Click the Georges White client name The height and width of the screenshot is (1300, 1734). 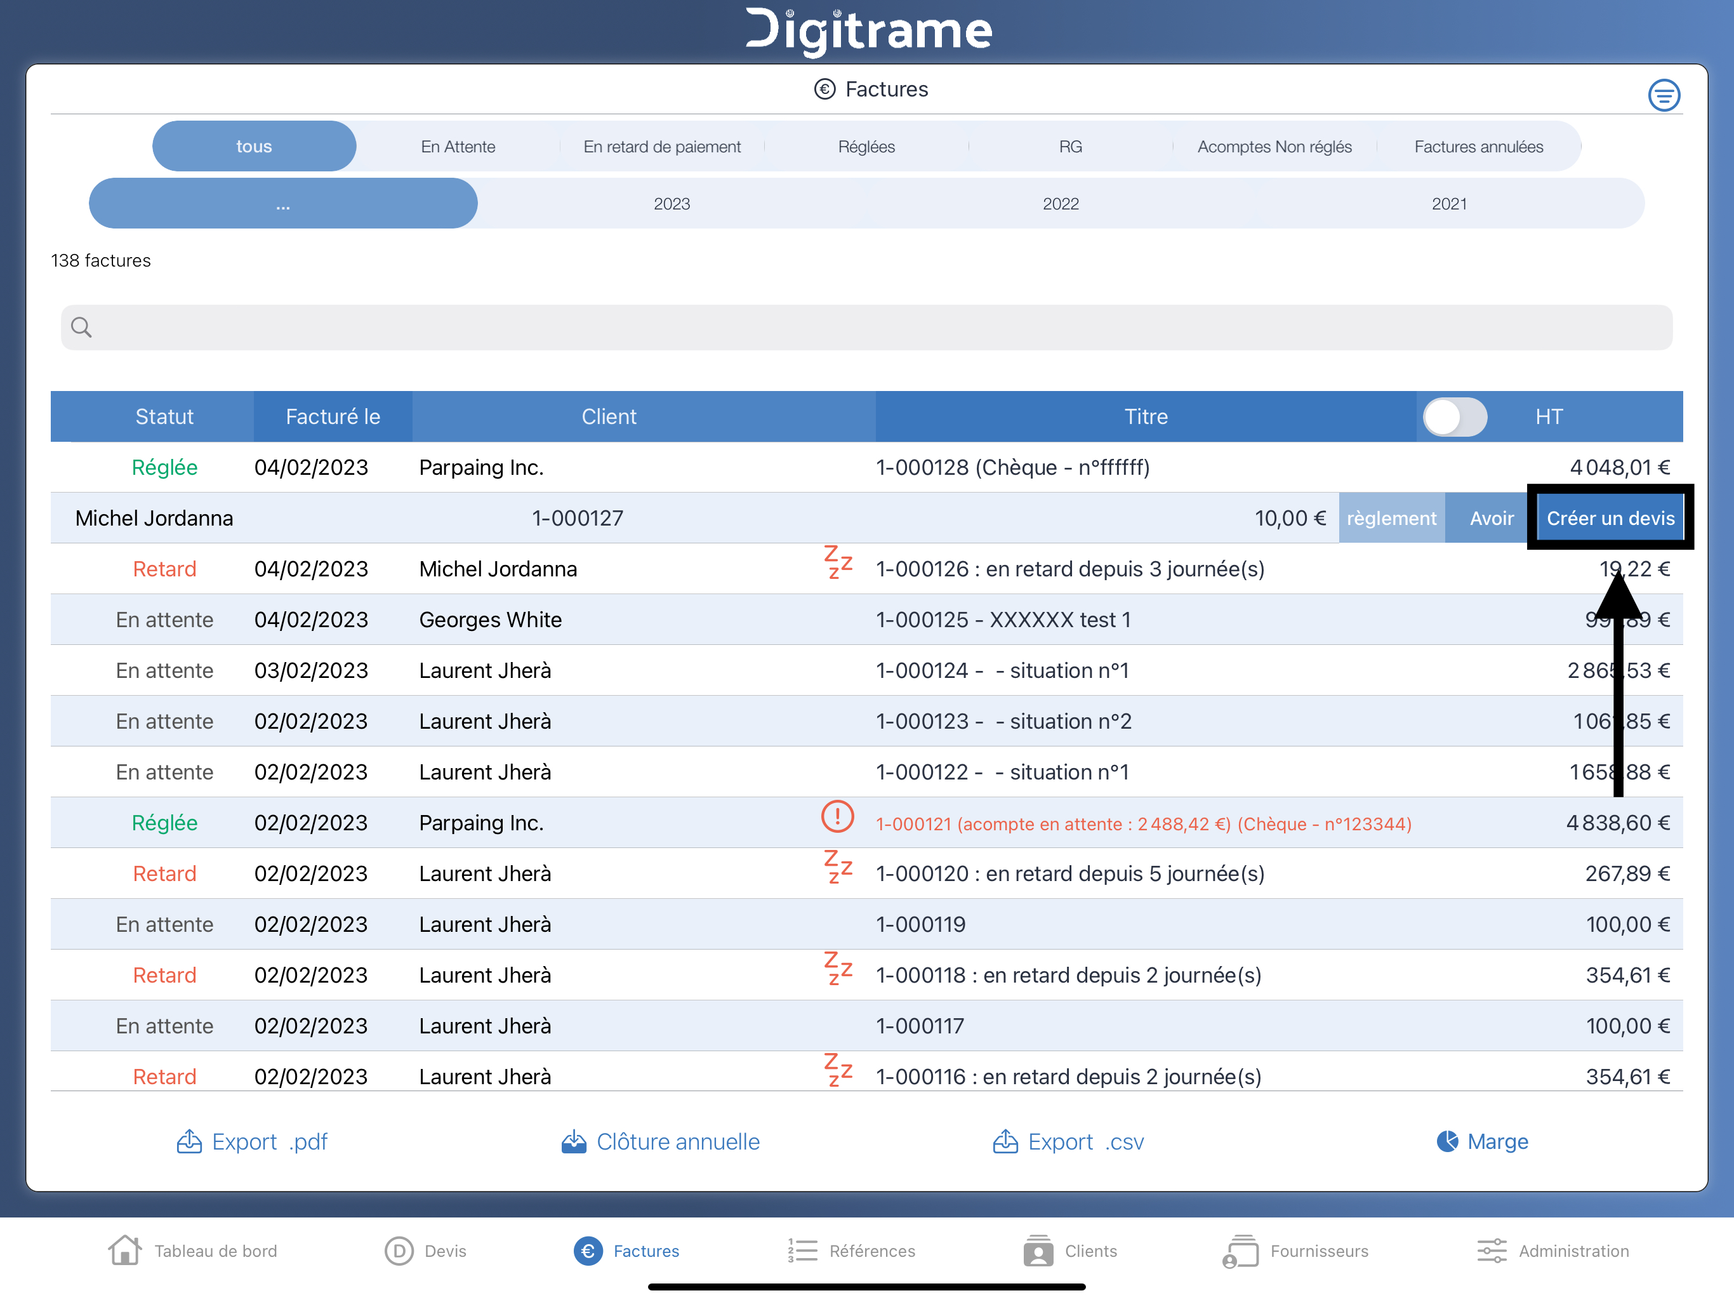(490, 620)
